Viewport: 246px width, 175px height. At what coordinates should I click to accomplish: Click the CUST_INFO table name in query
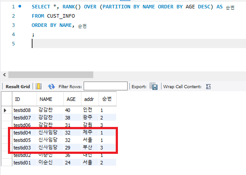click(61, 16)
